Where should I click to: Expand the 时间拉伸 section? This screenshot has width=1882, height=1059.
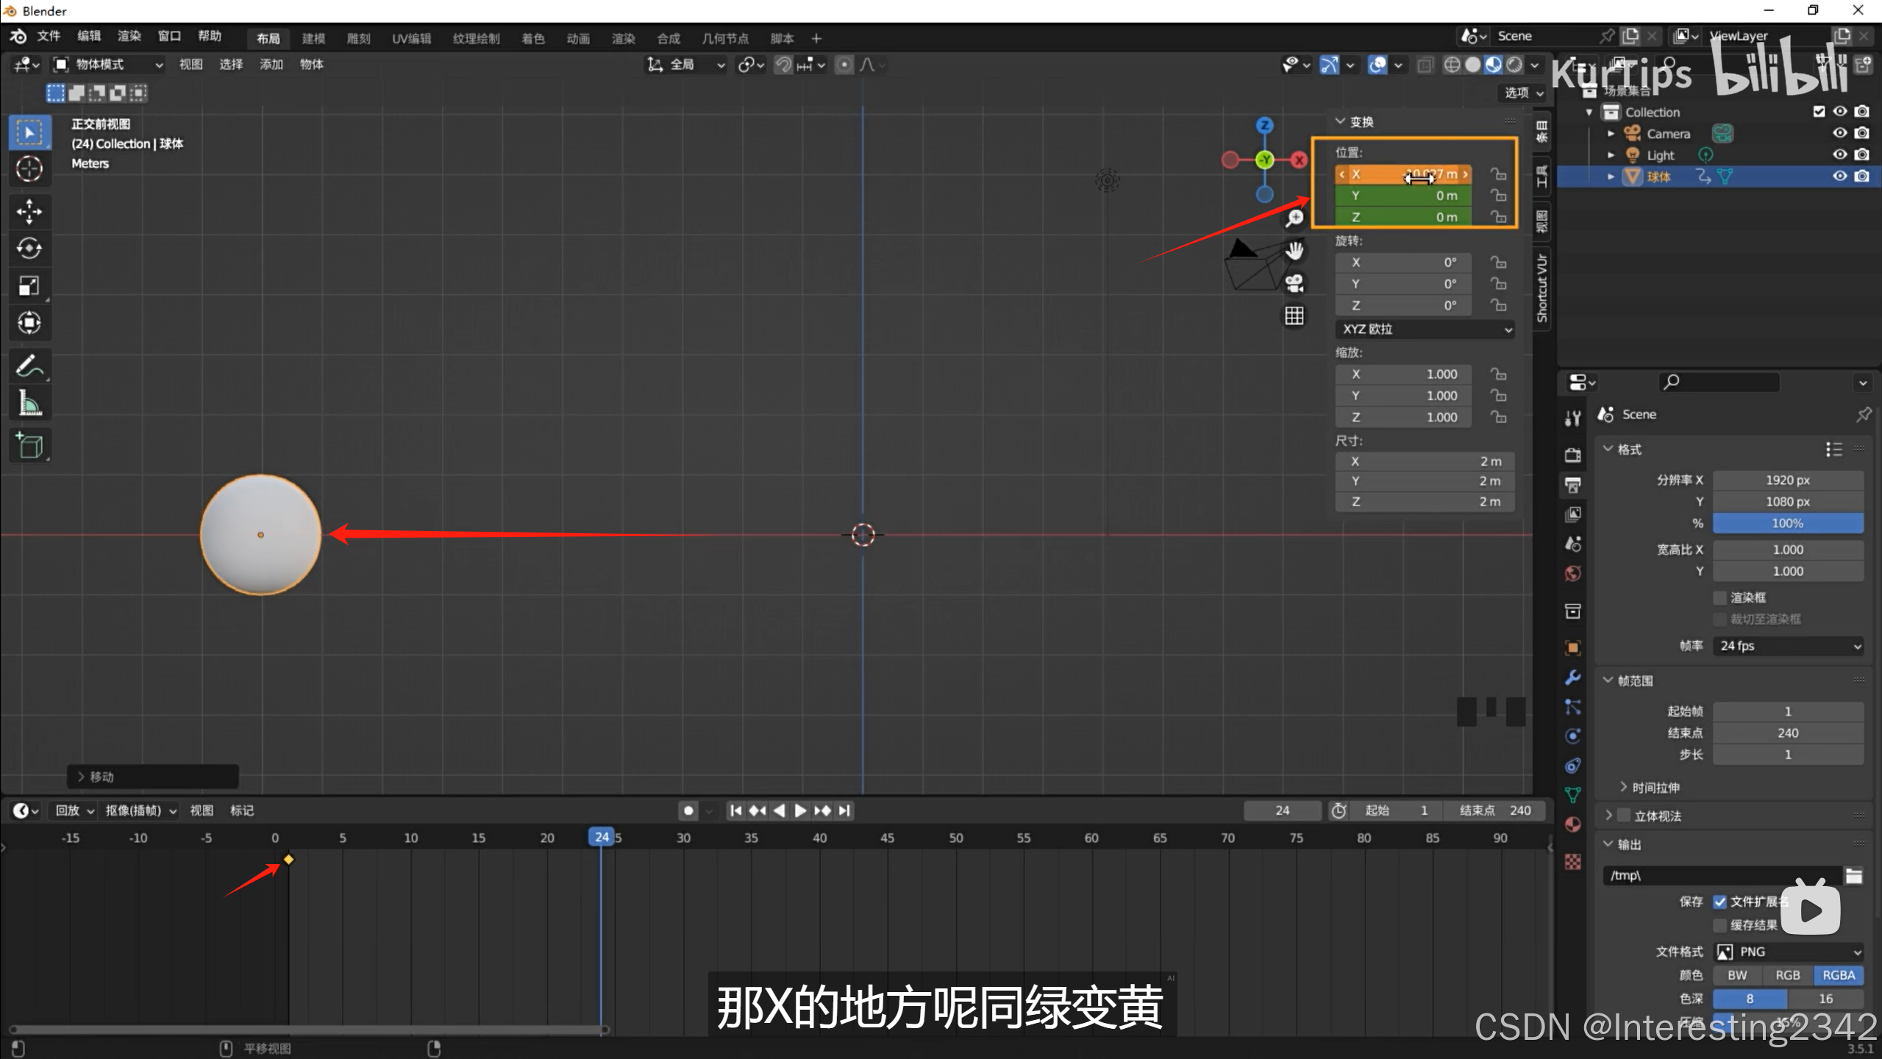(1655, 787)
